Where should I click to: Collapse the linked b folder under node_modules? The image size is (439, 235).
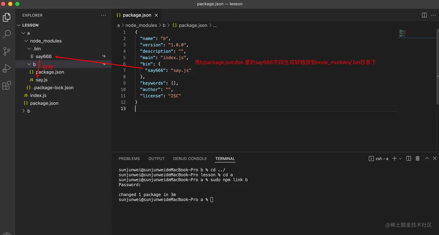tap(64, 64)
